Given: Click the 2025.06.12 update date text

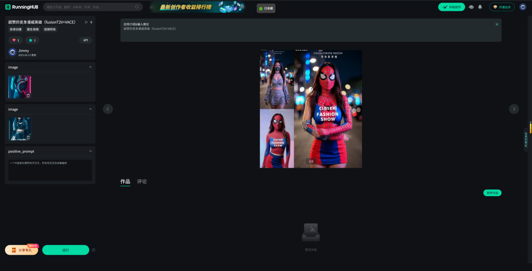Looking at the screenshot, I should point(27,55).
